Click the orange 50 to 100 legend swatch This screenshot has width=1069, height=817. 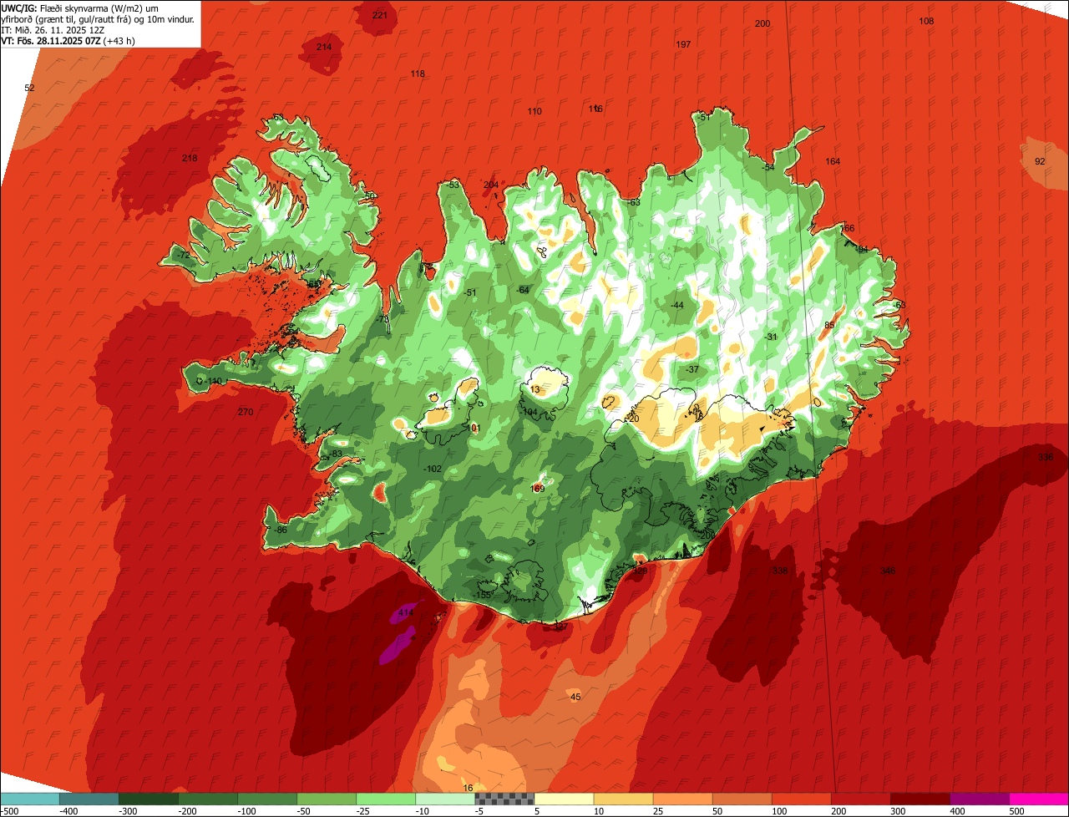741,799
